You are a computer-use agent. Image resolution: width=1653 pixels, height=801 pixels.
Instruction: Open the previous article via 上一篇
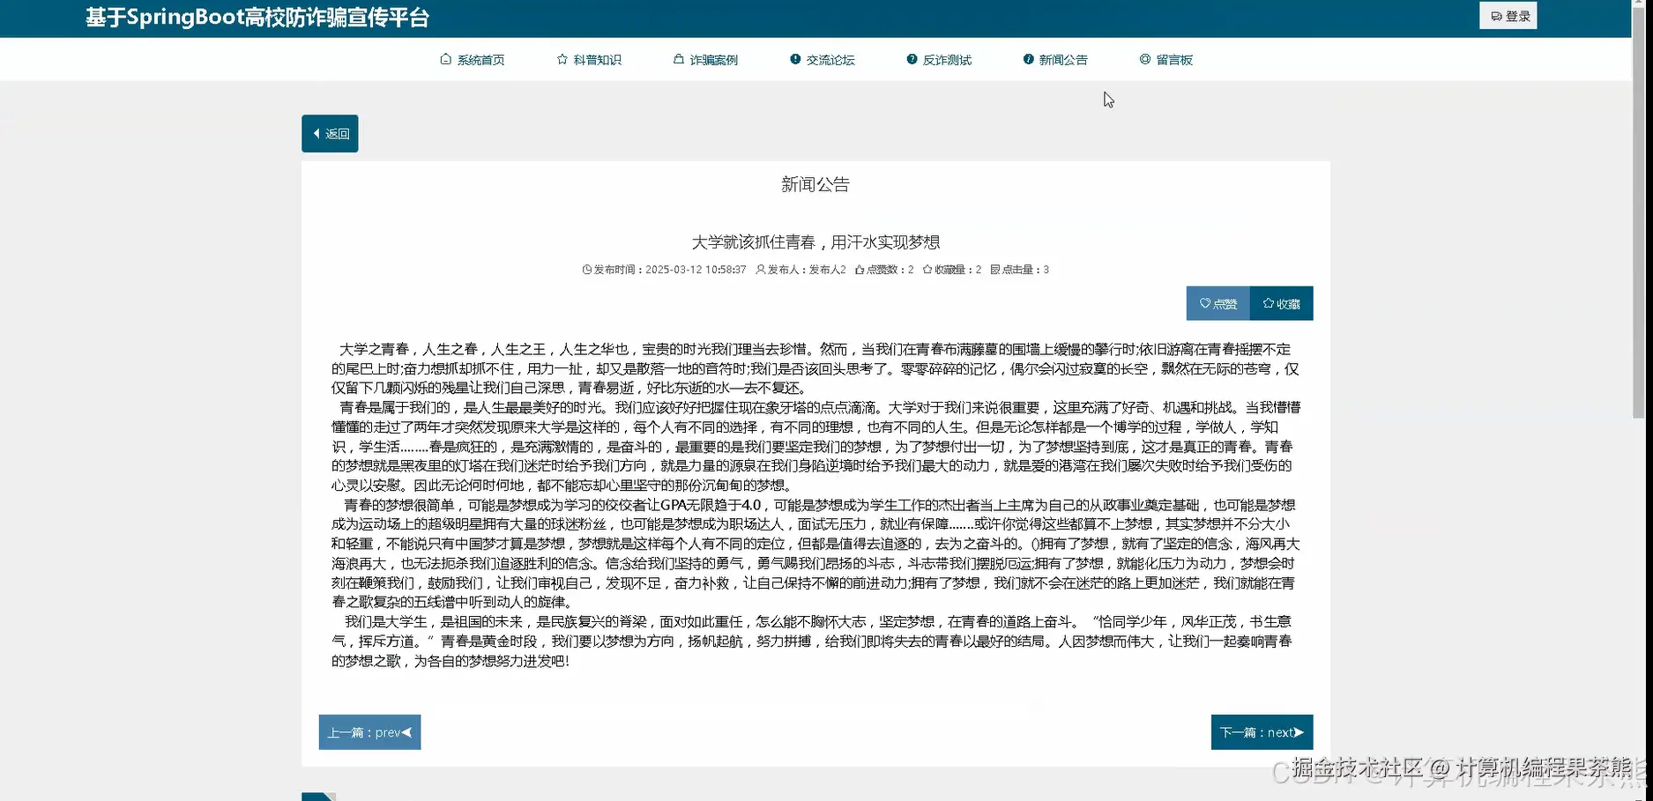tap(369, 731)
